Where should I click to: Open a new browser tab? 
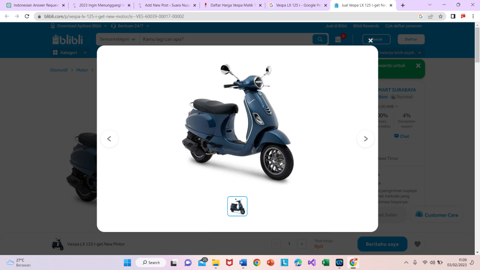[403, 5]
